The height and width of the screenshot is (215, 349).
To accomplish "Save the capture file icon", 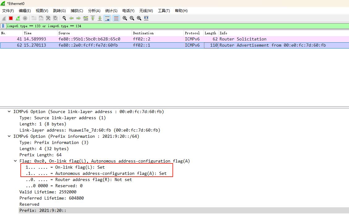I will [41, 18].
